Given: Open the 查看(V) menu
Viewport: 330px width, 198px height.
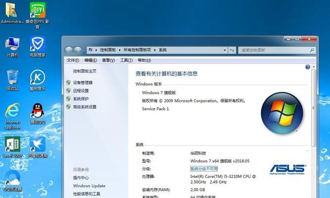Looking at the screenshot, I should [108, 60].
